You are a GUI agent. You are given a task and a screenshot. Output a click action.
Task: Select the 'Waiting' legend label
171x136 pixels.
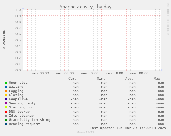pos(16,87)
